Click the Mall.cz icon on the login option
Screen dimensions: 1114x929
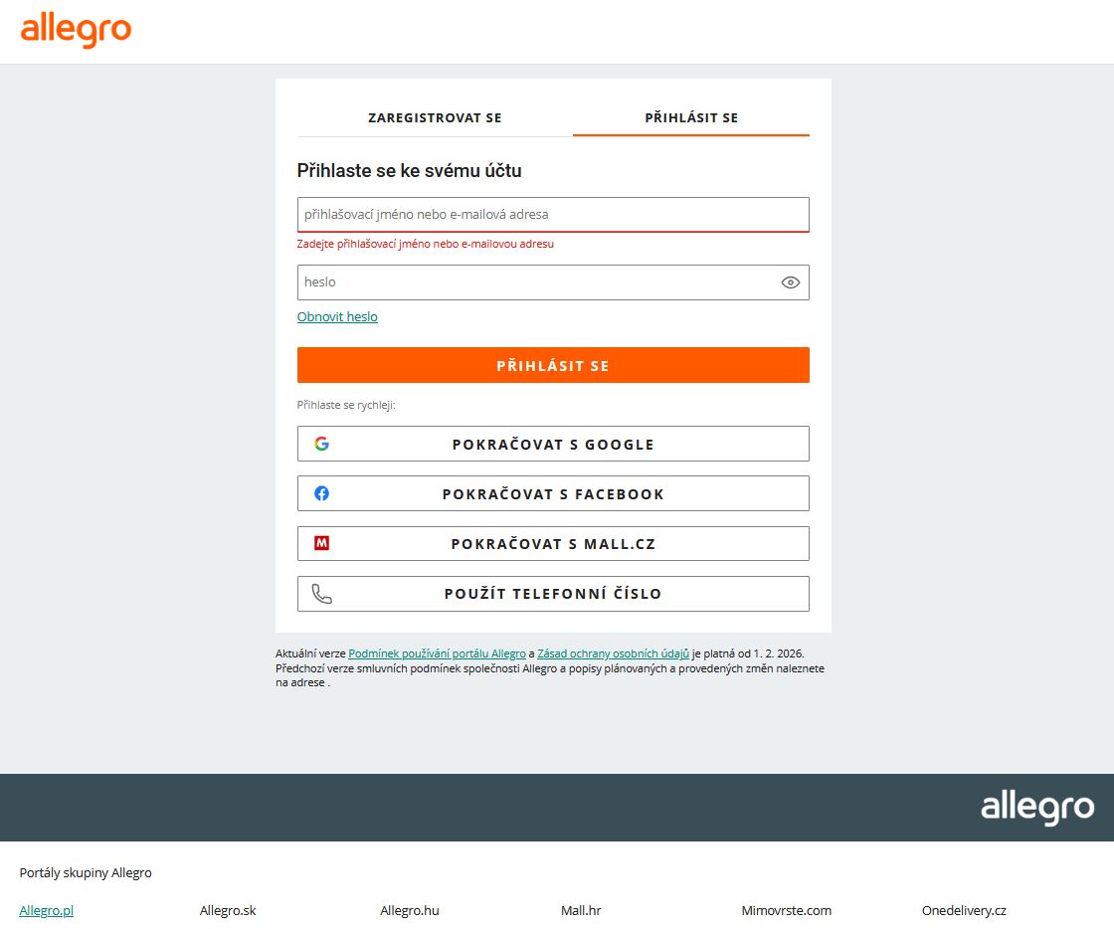click(x=322, y=543)
